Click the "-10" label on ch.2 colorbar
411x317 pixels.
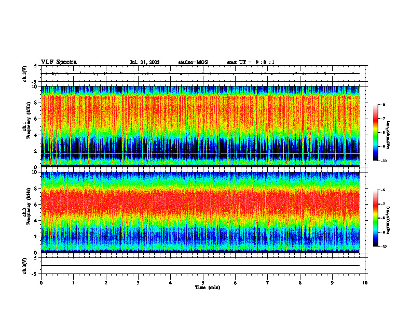click(x=383, y=246)
